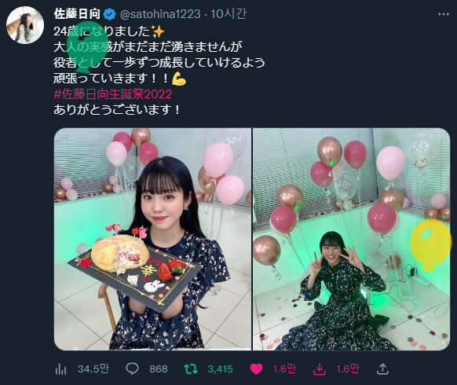The width and height of the screenshot is (457, 385).
Task: Toggle the green retweet icon
Action: click(x=191, y=369)
